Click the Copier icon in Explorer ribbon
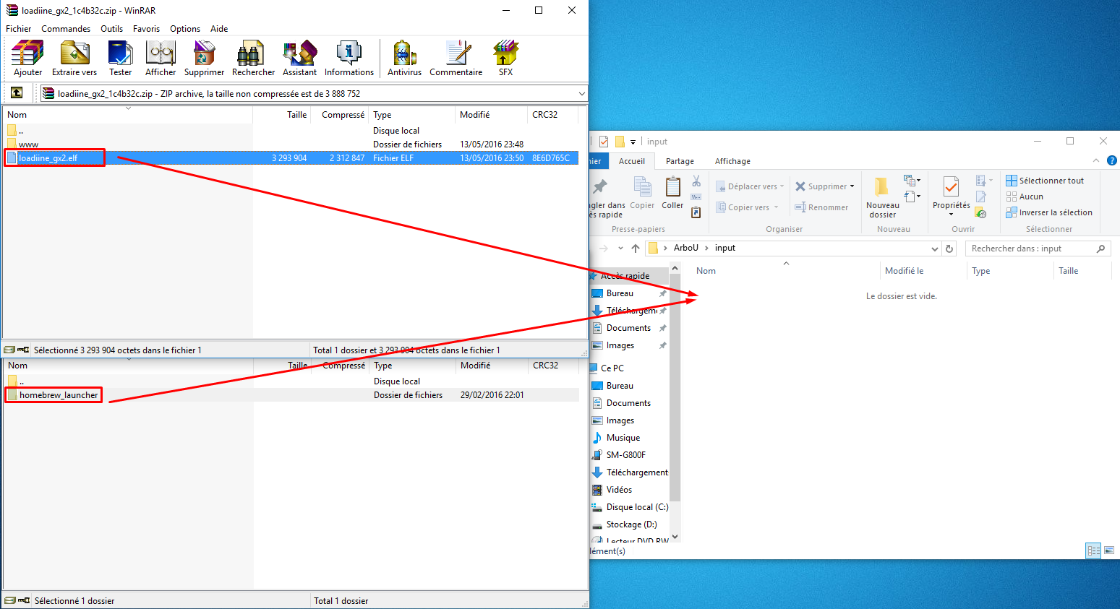 642,187
